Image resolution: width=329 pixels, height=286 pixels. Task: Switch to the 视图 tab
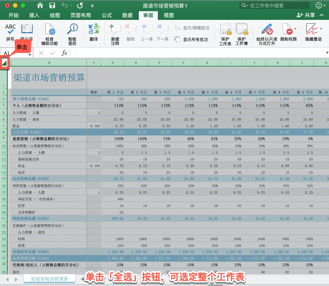[x=169, y=15]
